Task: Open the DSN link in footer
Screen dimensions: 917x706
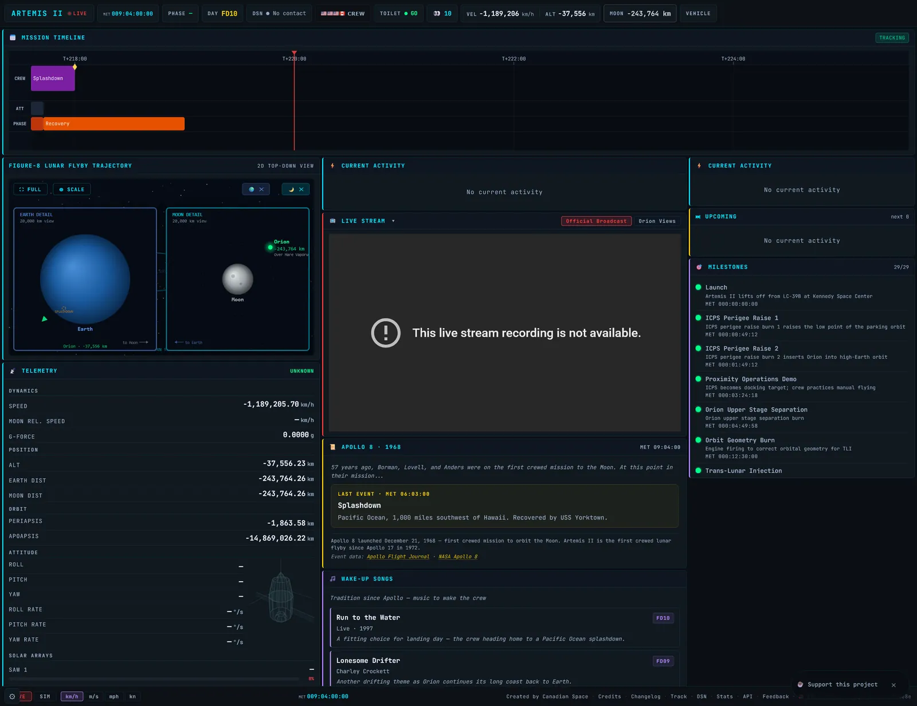Action: 702,696
